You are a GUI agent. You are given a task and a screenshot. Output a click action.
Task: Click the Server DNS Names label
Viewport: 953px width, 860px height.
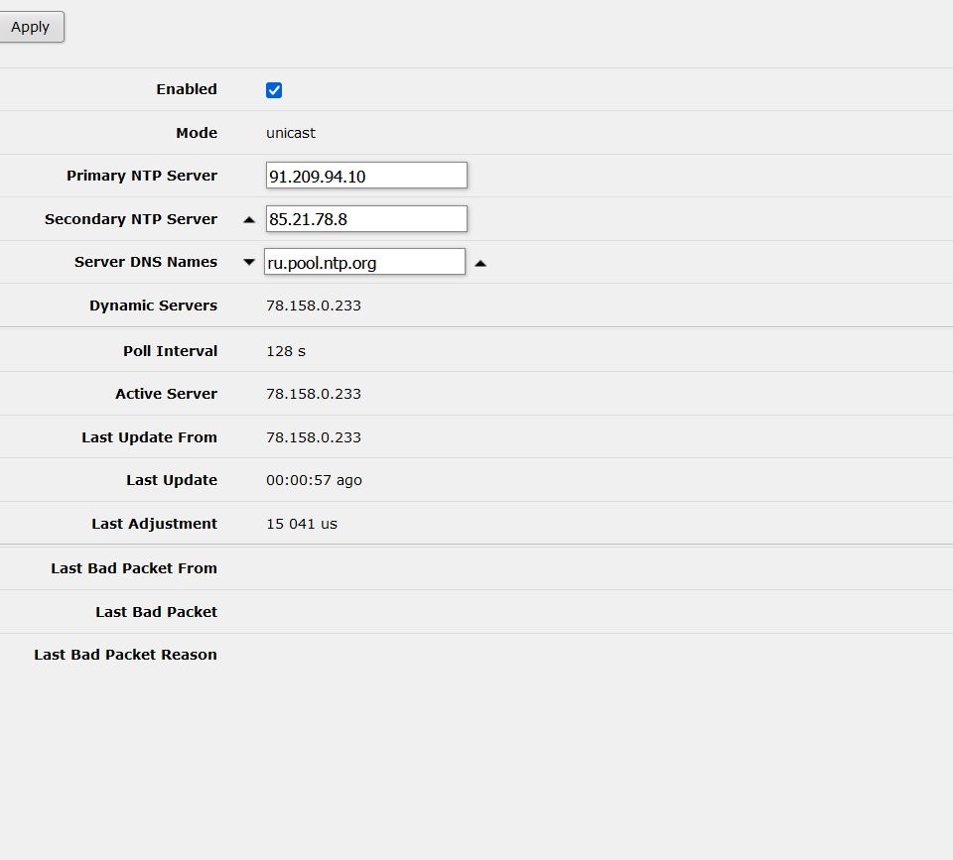click(146, 262)
